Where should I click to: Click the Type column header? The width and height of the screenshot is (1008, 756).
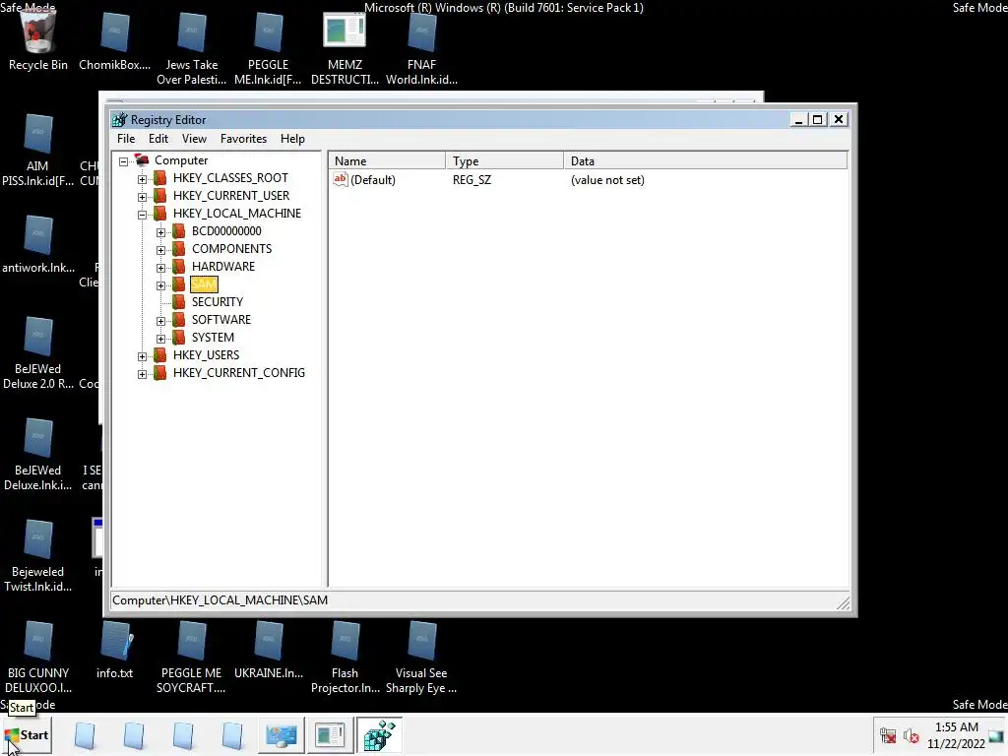[x=504, y=160]
